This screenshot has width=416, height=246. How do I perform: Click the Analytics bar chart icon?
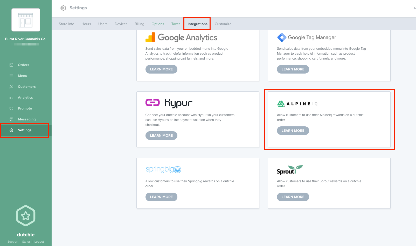[x=11, y=98]
